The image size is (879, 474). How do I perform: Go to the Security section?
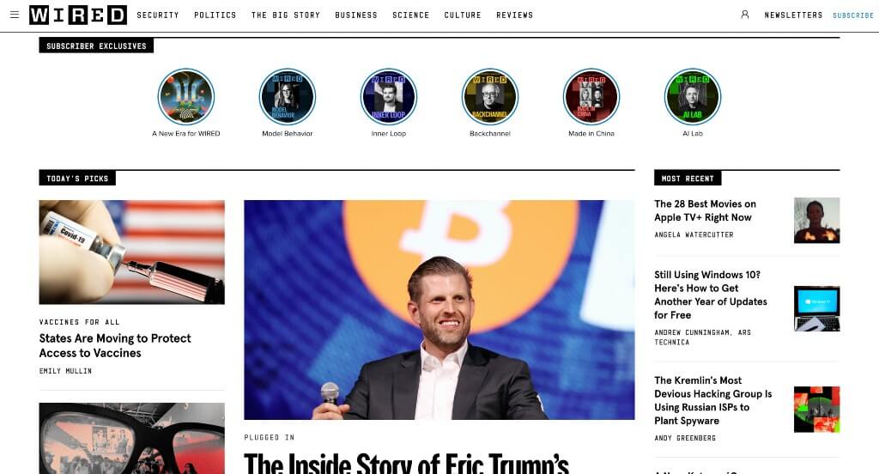(158, 15)
